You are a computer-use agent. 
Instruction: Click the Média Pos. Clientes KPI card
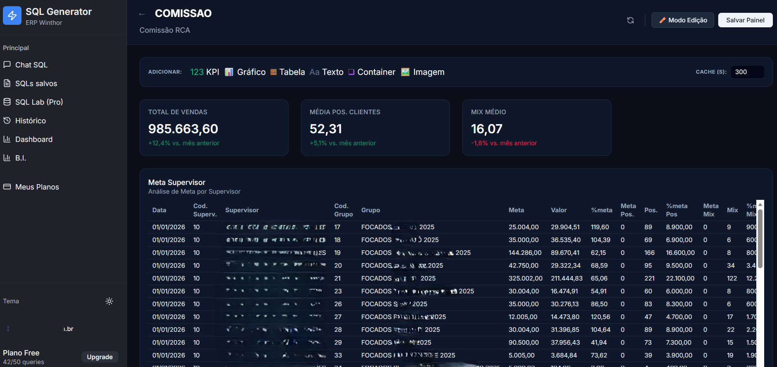pyautogui.click(x=375, y=127)
